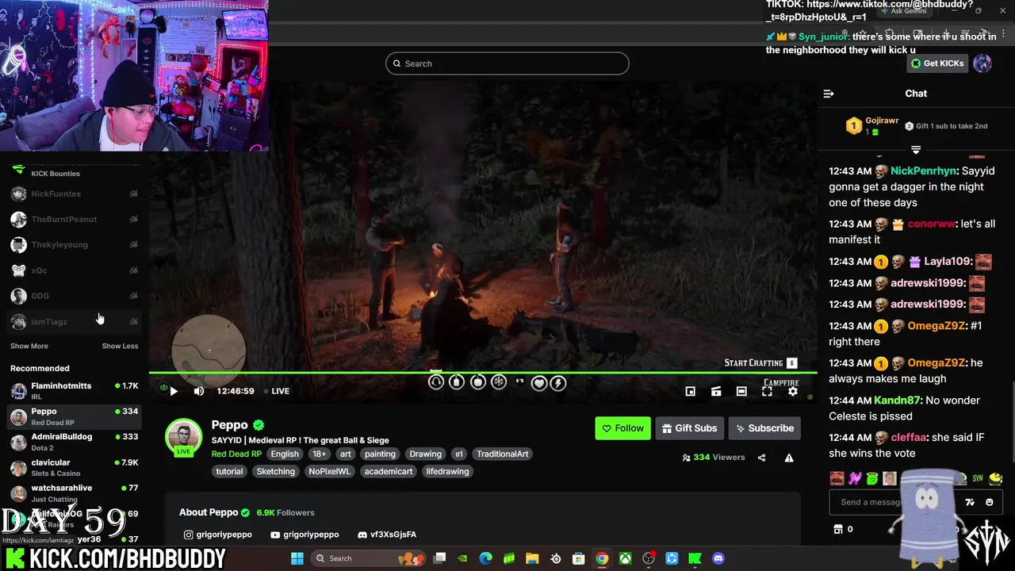Share the Peppo stream
The width and height of the screenshot is (1015, 571).
pos(761,458)
